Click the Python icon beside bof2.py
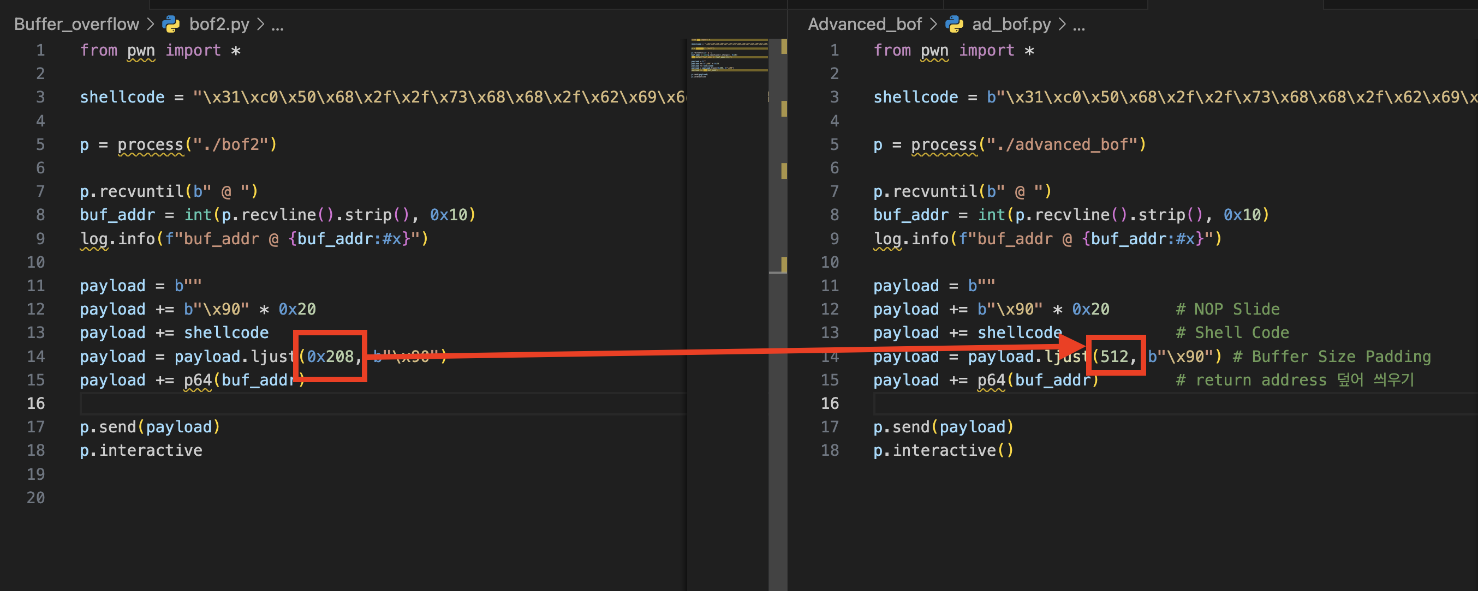1478x591 pixels. [x=171, y=24]
